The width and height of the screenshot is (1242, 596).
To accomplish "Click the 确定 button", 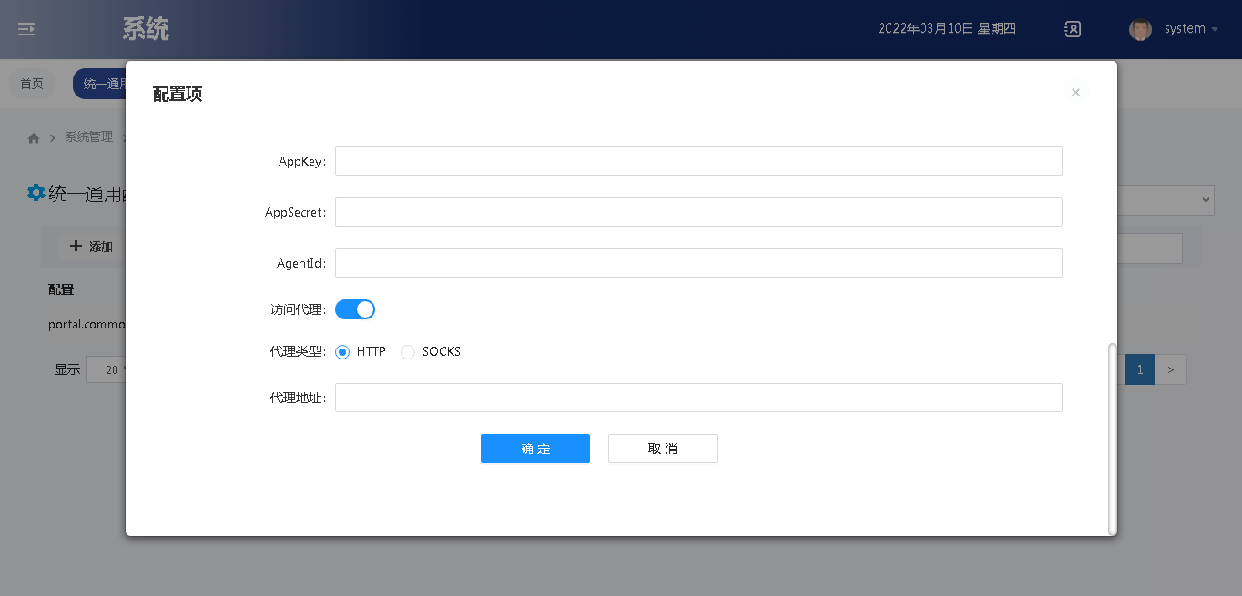I will tap(534, 449).
